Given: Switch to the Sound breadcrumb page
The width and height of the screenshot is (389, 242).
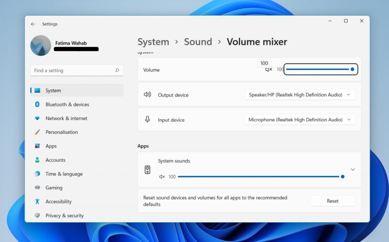Looking at the screenshot, I should [198, 42].
